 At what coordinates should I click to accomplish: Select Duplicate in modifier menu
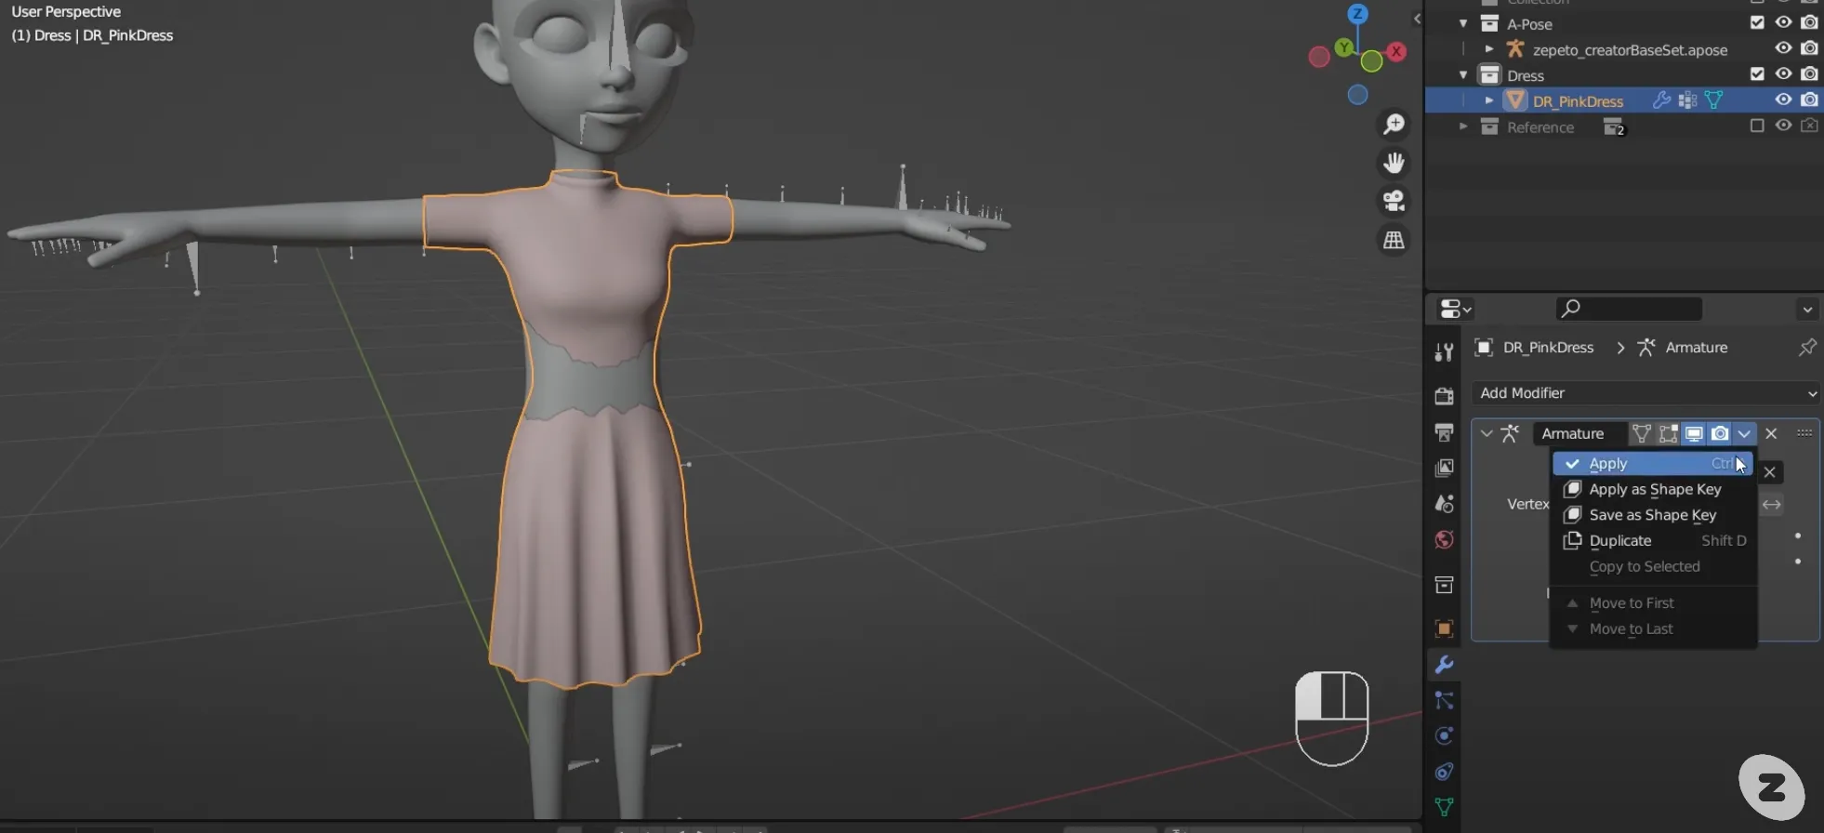[x=1653, y=540]
